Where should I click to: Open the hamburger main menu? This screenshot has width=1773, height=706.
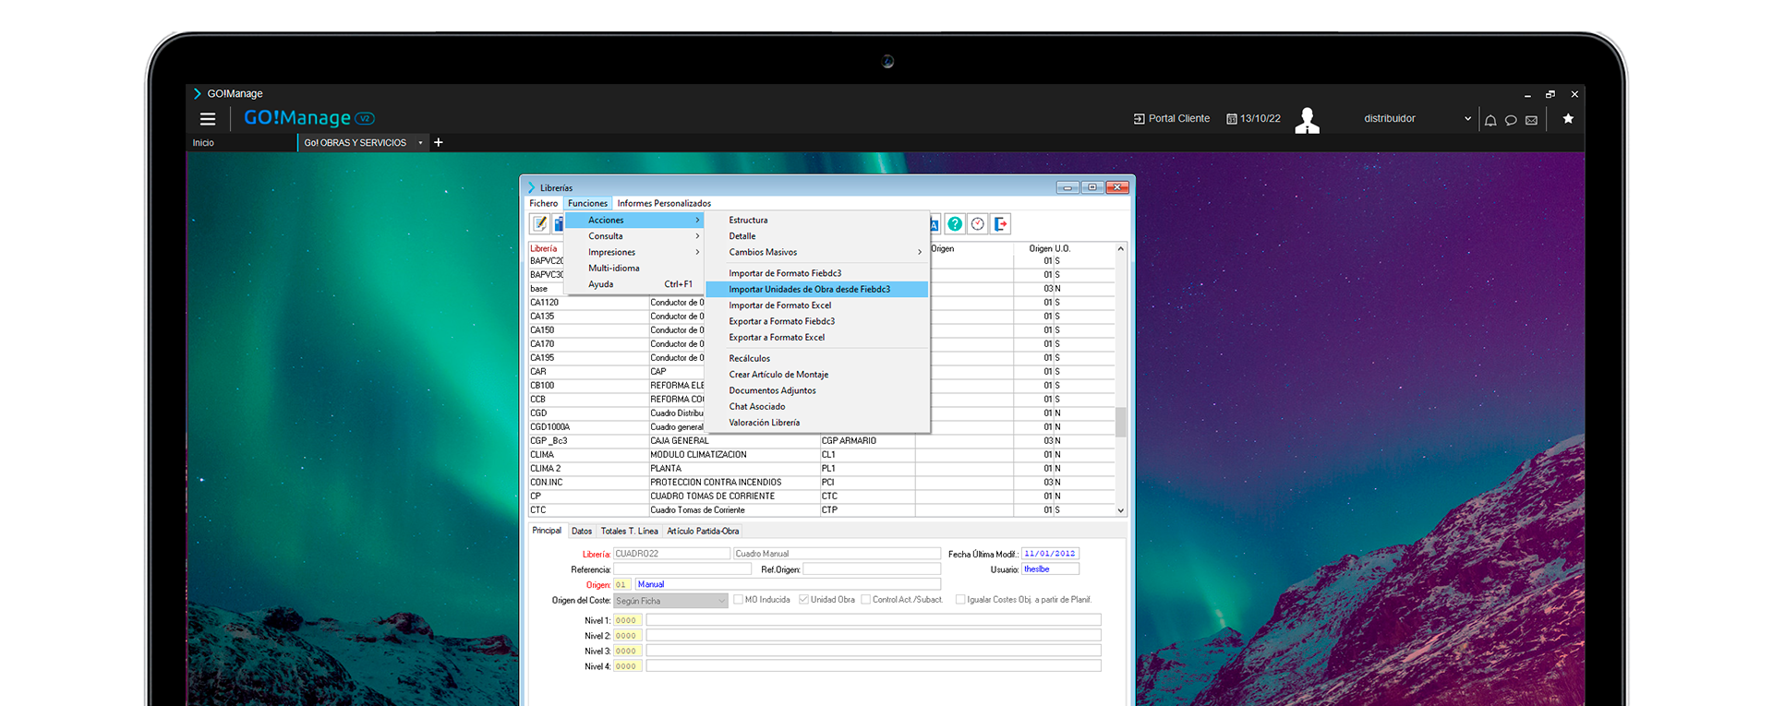coord(208,119)
